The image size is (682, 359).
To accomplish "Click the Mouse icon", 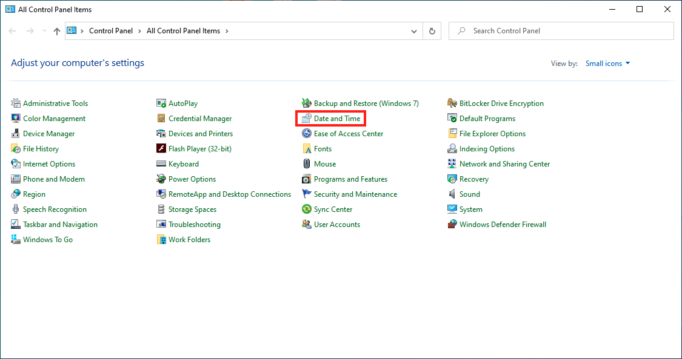I will (307, 164).
